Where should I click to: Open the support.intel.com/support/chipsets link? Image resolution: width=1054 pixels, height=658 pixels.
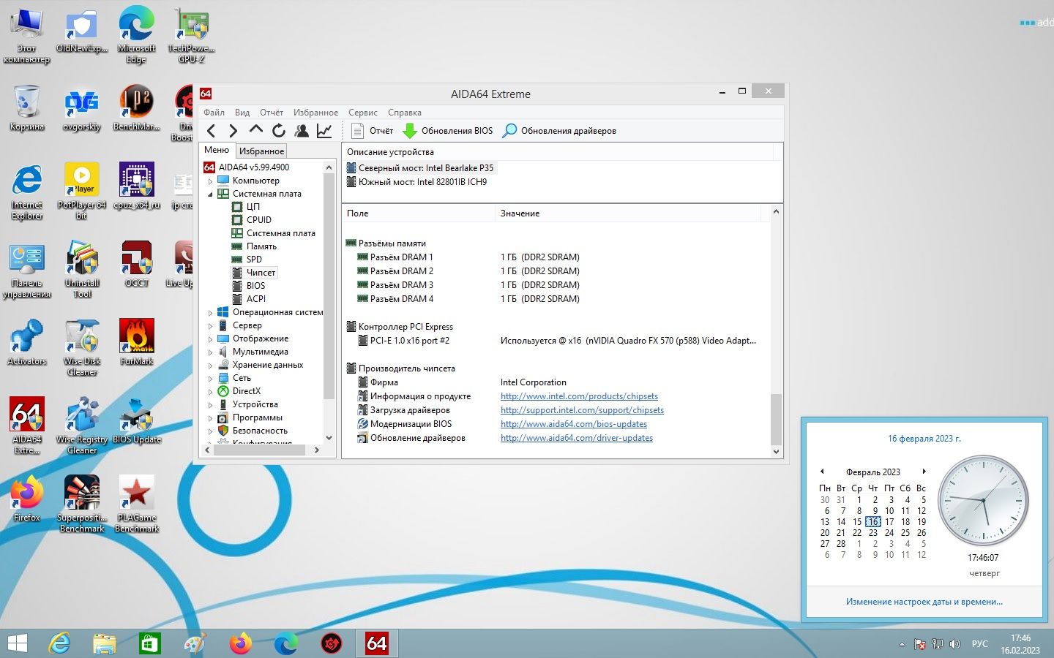582,410
